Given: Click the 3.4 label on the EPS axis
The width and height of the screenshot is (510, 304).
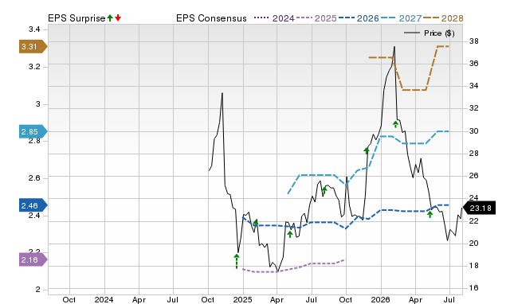Looking at the screenshot, I should click(x=34, y=29).
